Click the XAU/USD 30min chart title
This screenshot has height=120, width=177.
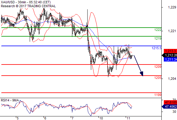pyautogui.click(x=26, y=2)
